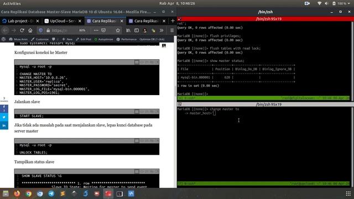The width and height of the screenshot is (354, 199).
Task: Click the lower terminal master_host prompt
Action: click(x=200, y=113)
